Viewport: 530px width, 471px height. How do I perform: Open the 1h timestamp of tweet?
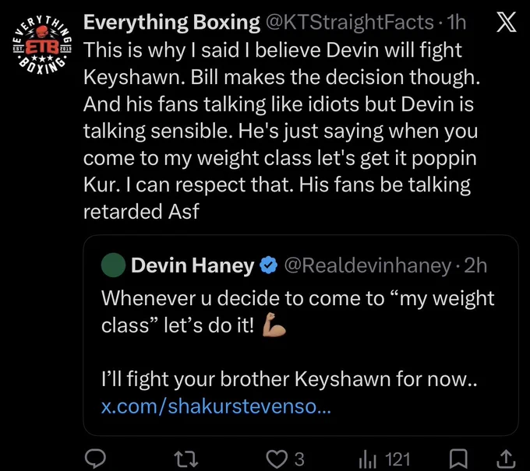(456, 23)
